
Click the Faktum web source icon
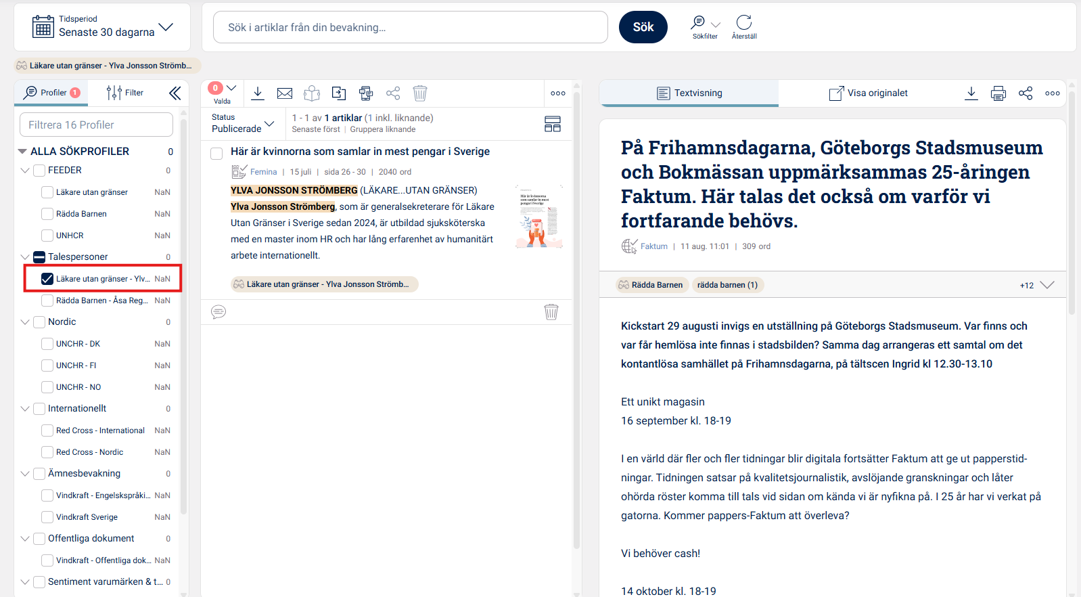point(629,246)
